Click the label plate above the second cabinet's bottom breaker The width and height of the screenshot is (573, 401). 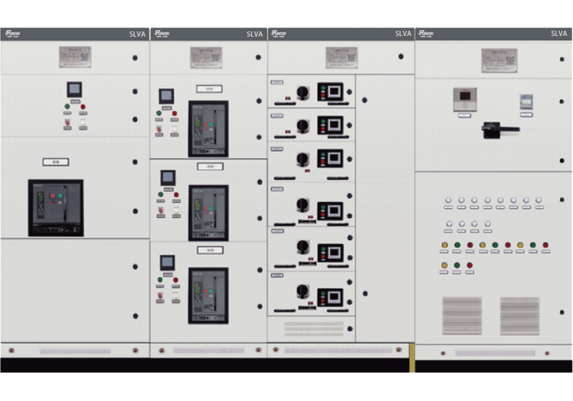[x=210, y=250]
